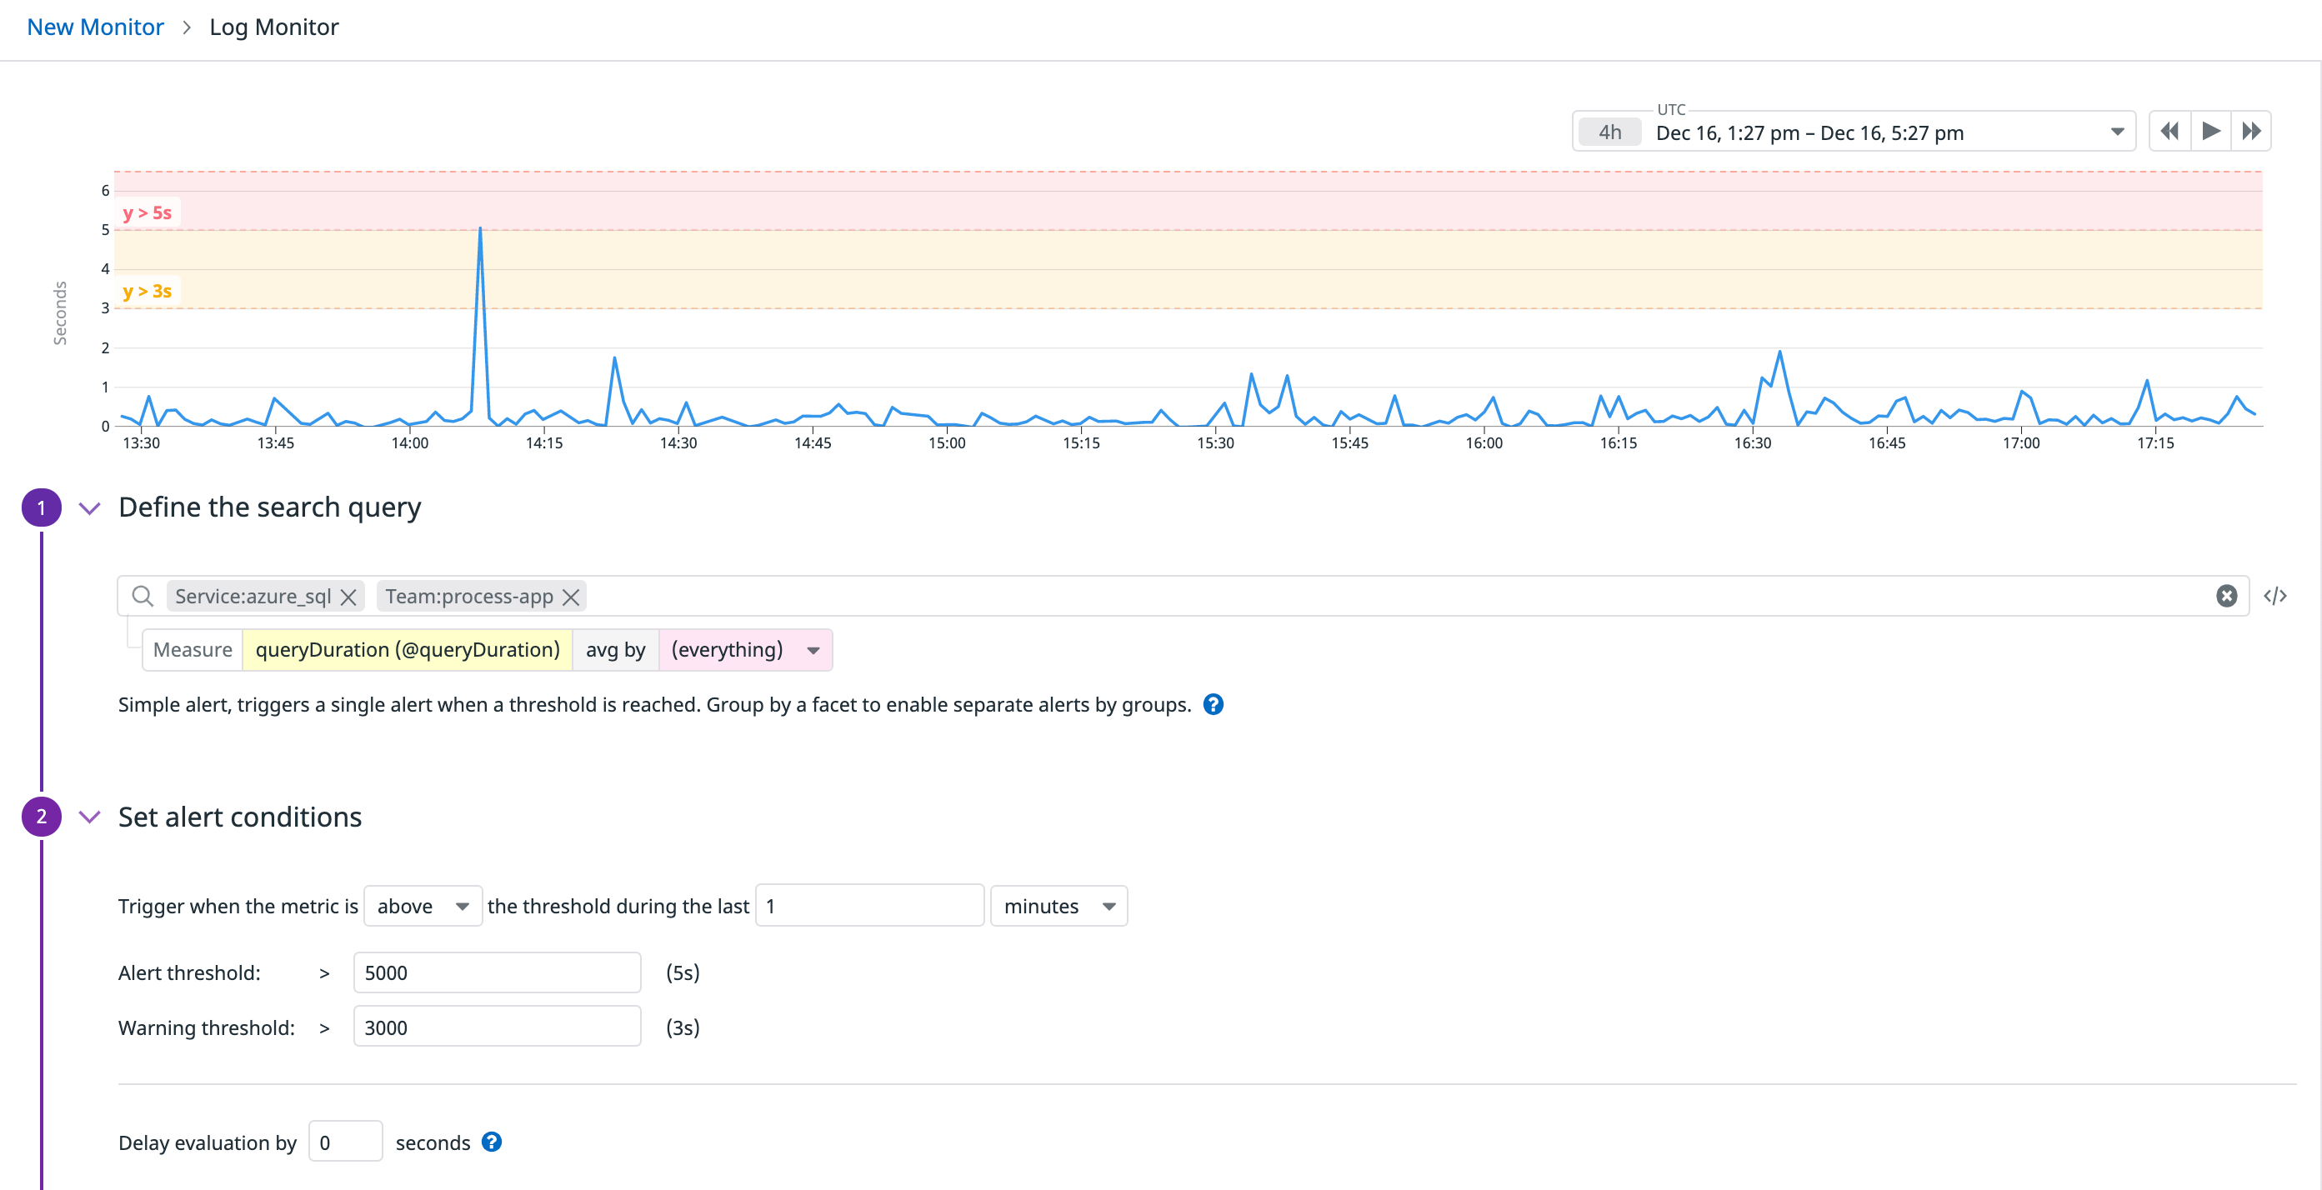Switch to raw code query editor
This screenshot has height=1190, width=2322.
[2277, 595]
